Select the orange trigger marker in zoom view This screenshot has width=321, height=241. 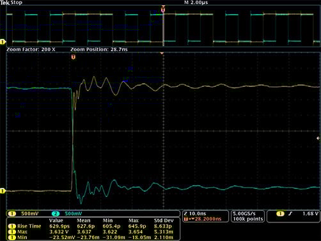[74, 57]
